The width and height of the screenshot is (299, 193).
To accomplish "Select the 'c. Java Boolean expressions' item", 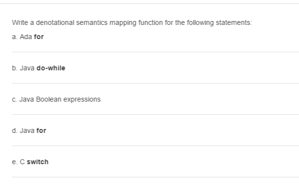I will coord(56,100).
